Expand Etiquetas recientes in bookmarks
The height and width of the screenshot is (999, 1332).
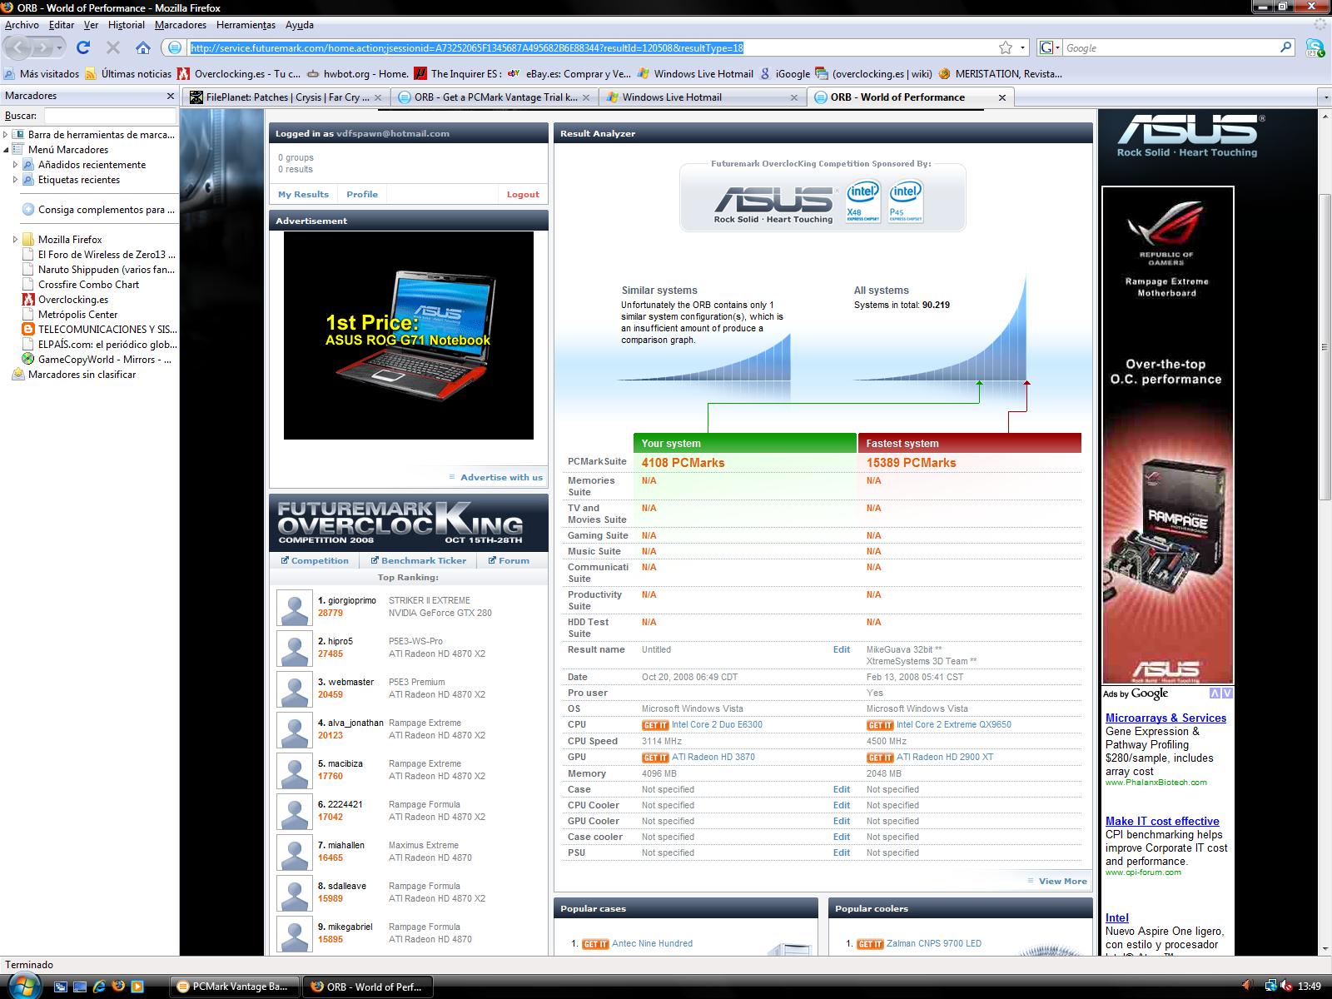15,180
